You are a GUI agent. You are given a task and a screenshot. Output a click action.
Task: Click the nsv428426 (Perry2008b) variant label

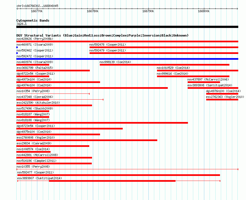tap(35, 39)
